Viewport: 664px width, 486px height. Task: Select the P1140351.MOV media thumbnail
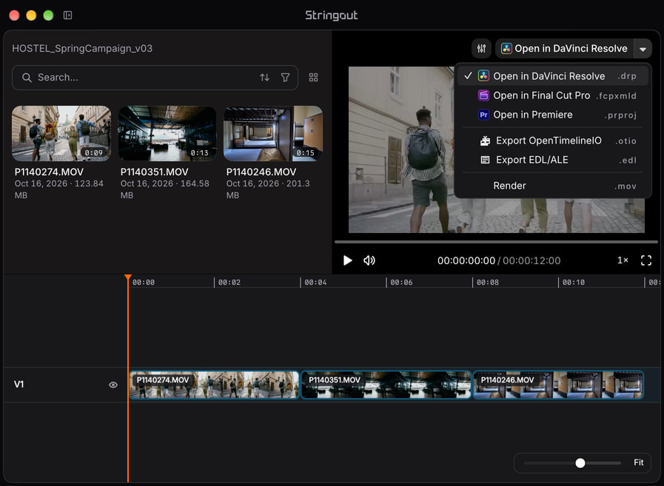point(167,133)
